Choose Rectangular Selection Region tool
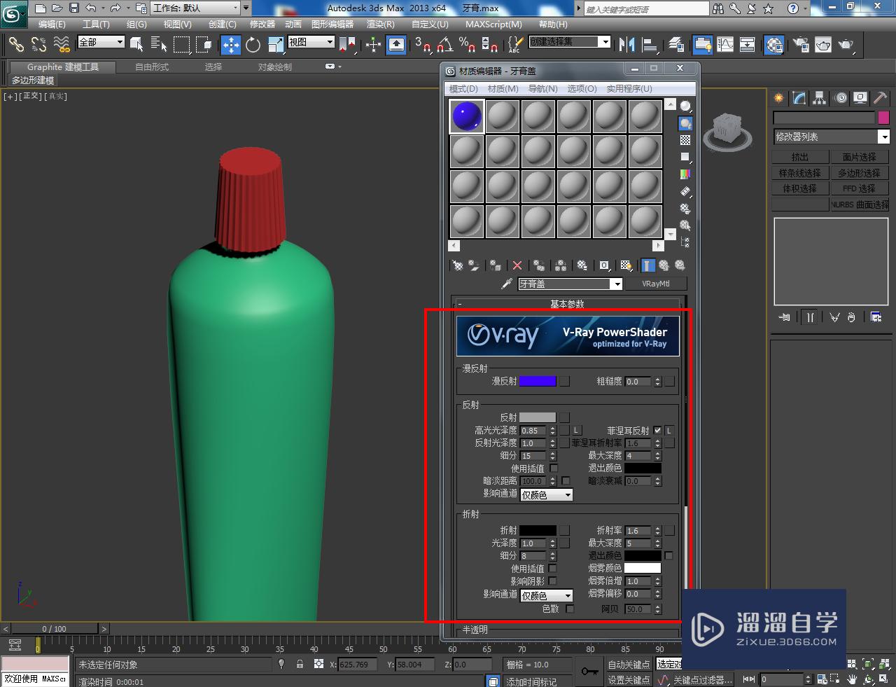 [181, 45]
